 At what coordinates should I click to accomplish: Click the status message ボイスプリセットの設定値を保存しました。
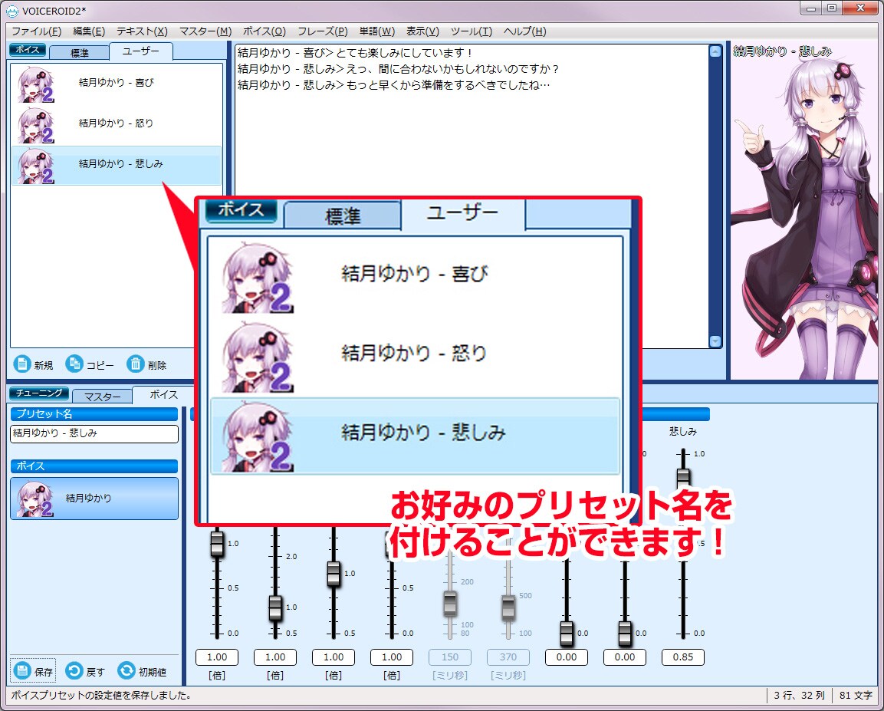[x=101, y=696]
